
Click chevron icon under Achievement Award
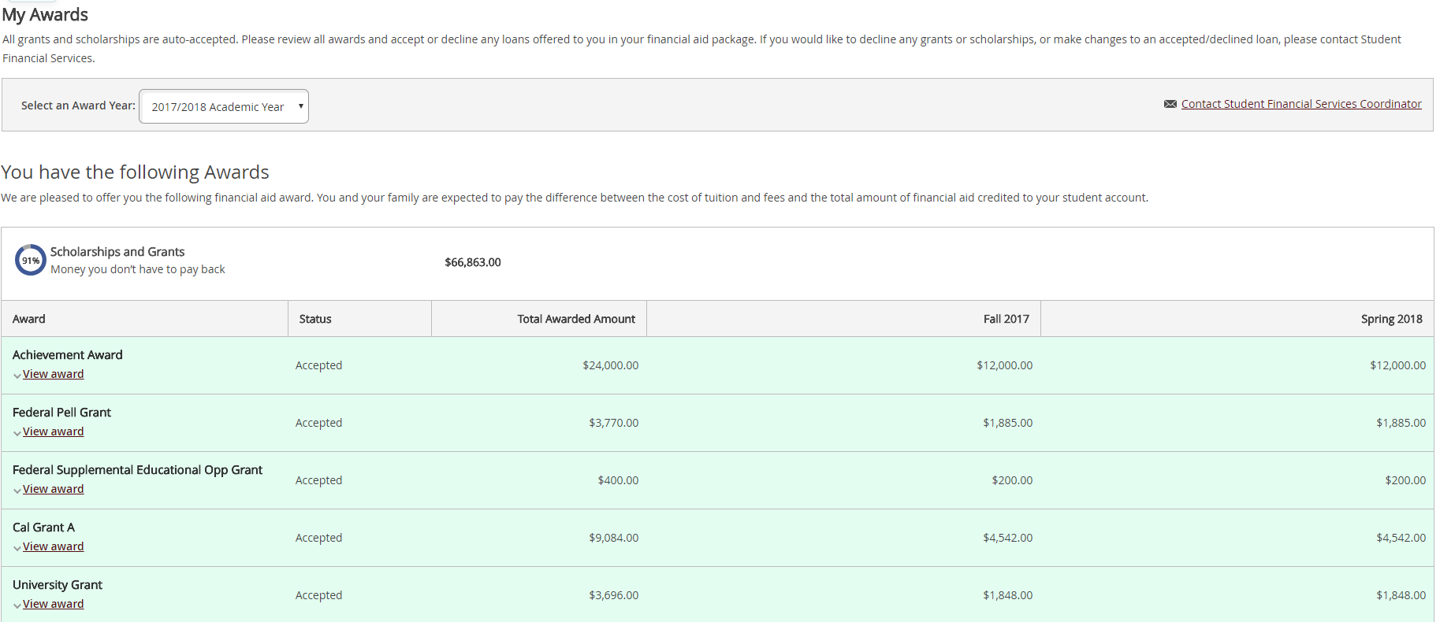coord(17,376)
